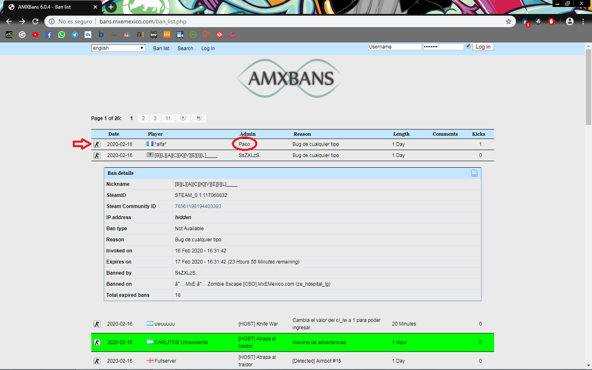This screenshot has width=592, height=370.
Task: Click the player icon in Fullserver row
Action: tap(97, 361)
